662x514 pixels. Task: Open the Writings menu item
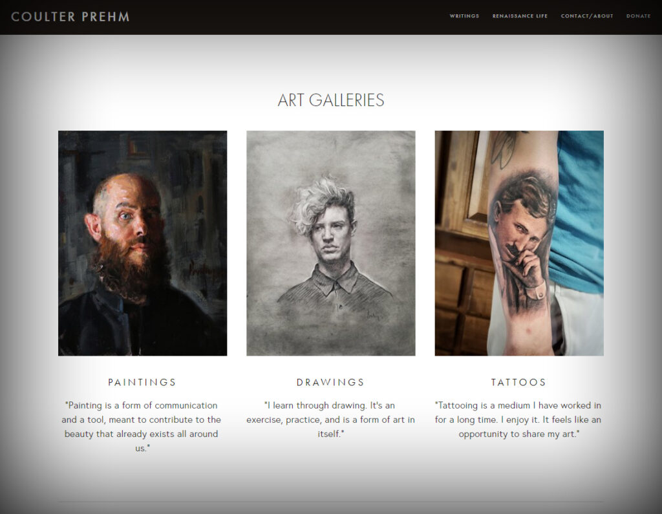[464, 16]
